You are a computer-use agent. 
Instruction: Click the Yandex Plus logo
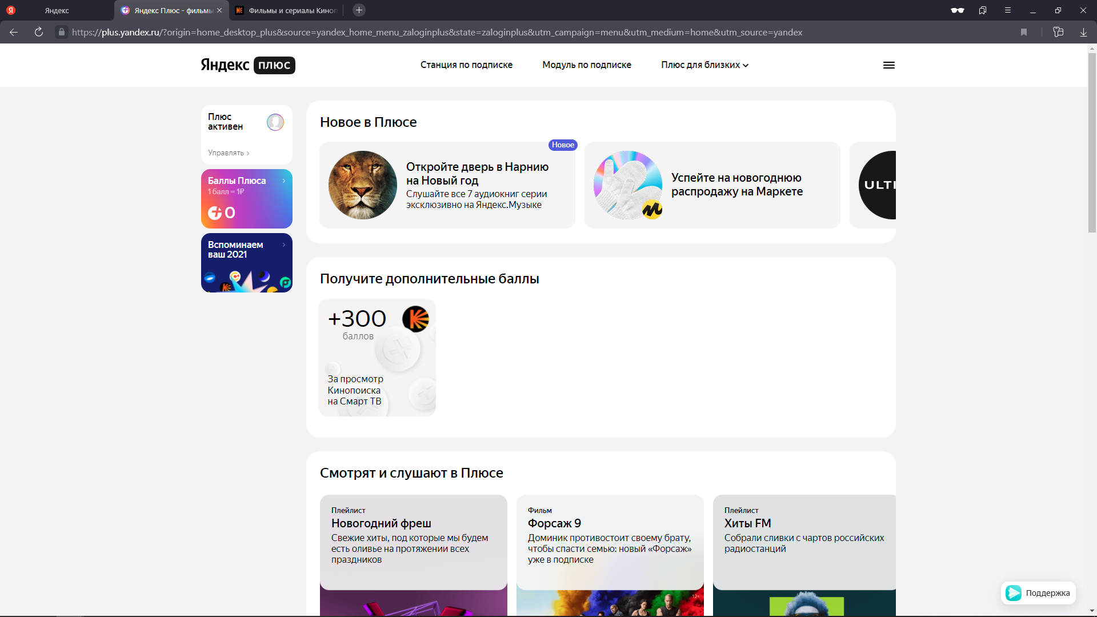pos(247,65)
